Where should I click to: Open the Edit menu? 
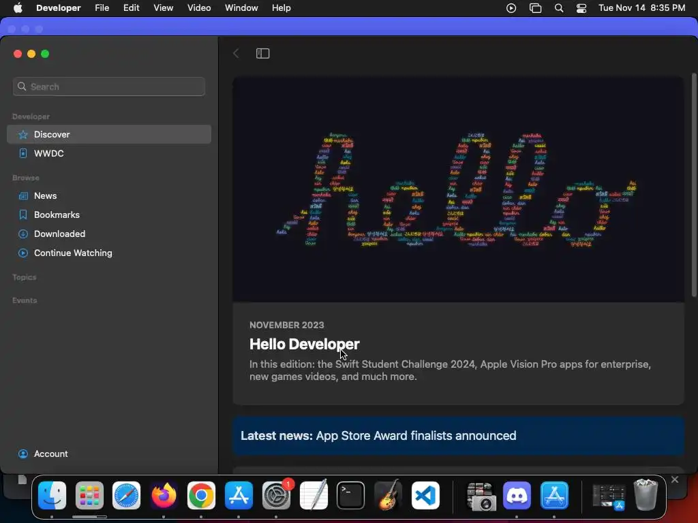click(132, 8)
